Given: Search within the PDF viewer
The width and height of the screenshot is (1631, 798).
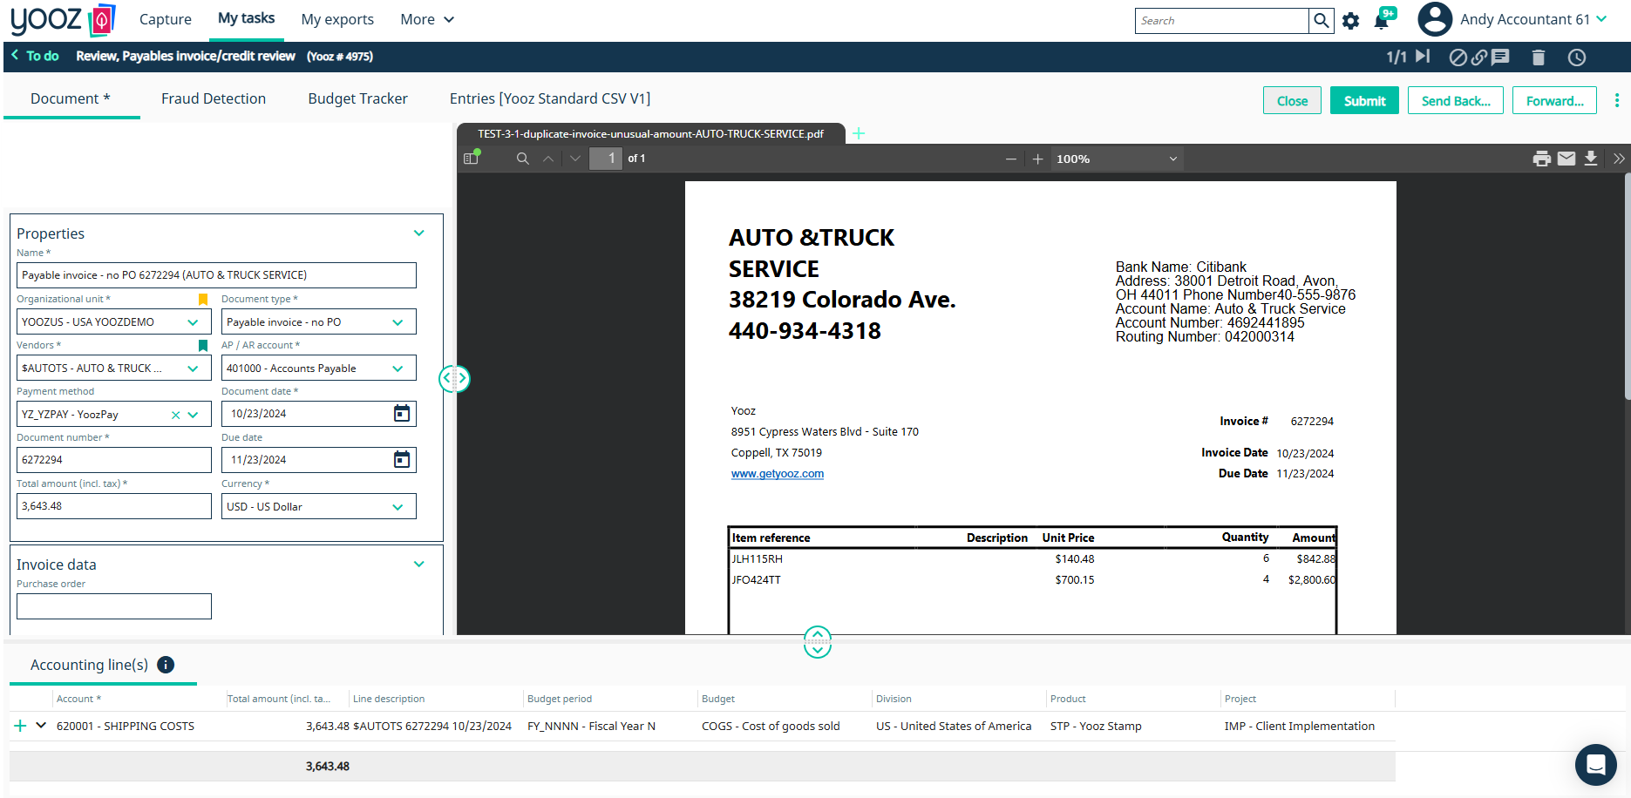Looking at the screenshot, I should [523, 159].
